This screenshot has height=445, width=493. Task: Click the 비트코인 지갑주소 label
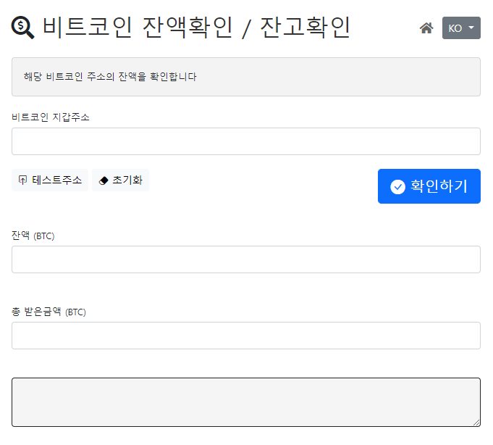coord(51,117)
